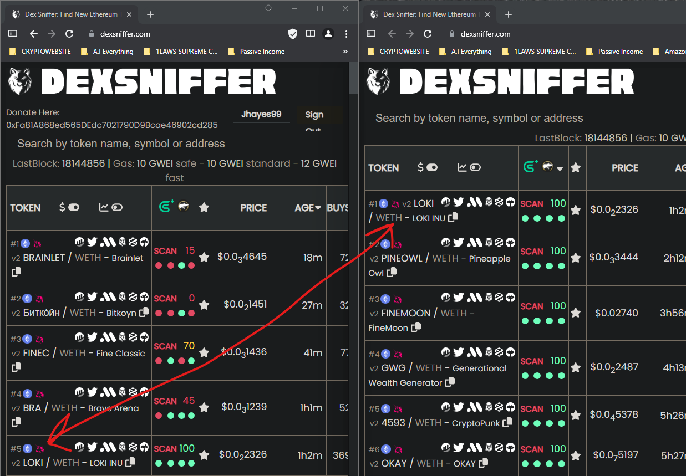The width and height of the screenshot is (686, 476).
Task: Open the chart icon on the BRAINLET row
Action: 79,242
